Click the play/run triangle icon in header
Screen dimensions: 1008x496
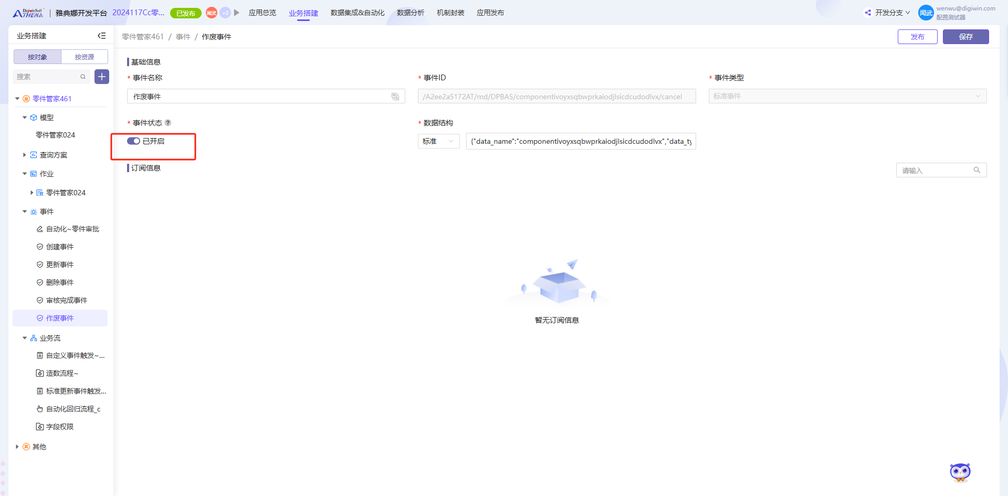pos(237,13)
